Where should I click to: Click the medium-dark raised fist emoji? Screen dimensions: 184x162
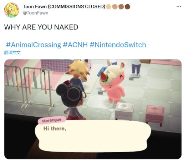[x=121, y=7]
